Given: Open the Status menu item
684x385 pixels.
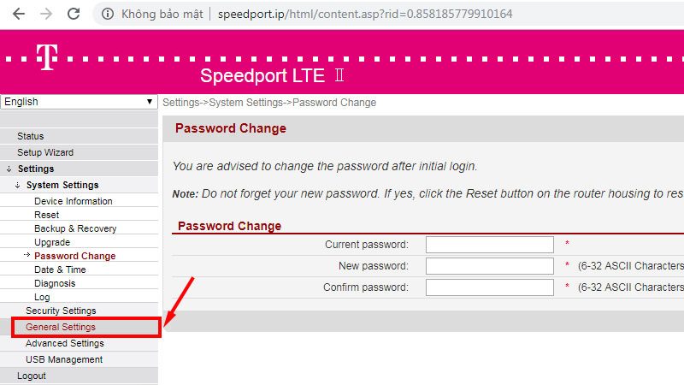Looking at the screenshot, I should tap(30, 136).
